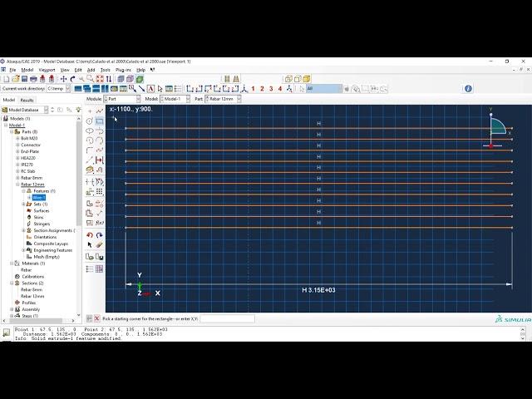The width and height of the screenshot is (532, 399).
Task: Open a model database file
Action: tap(15, 79)
